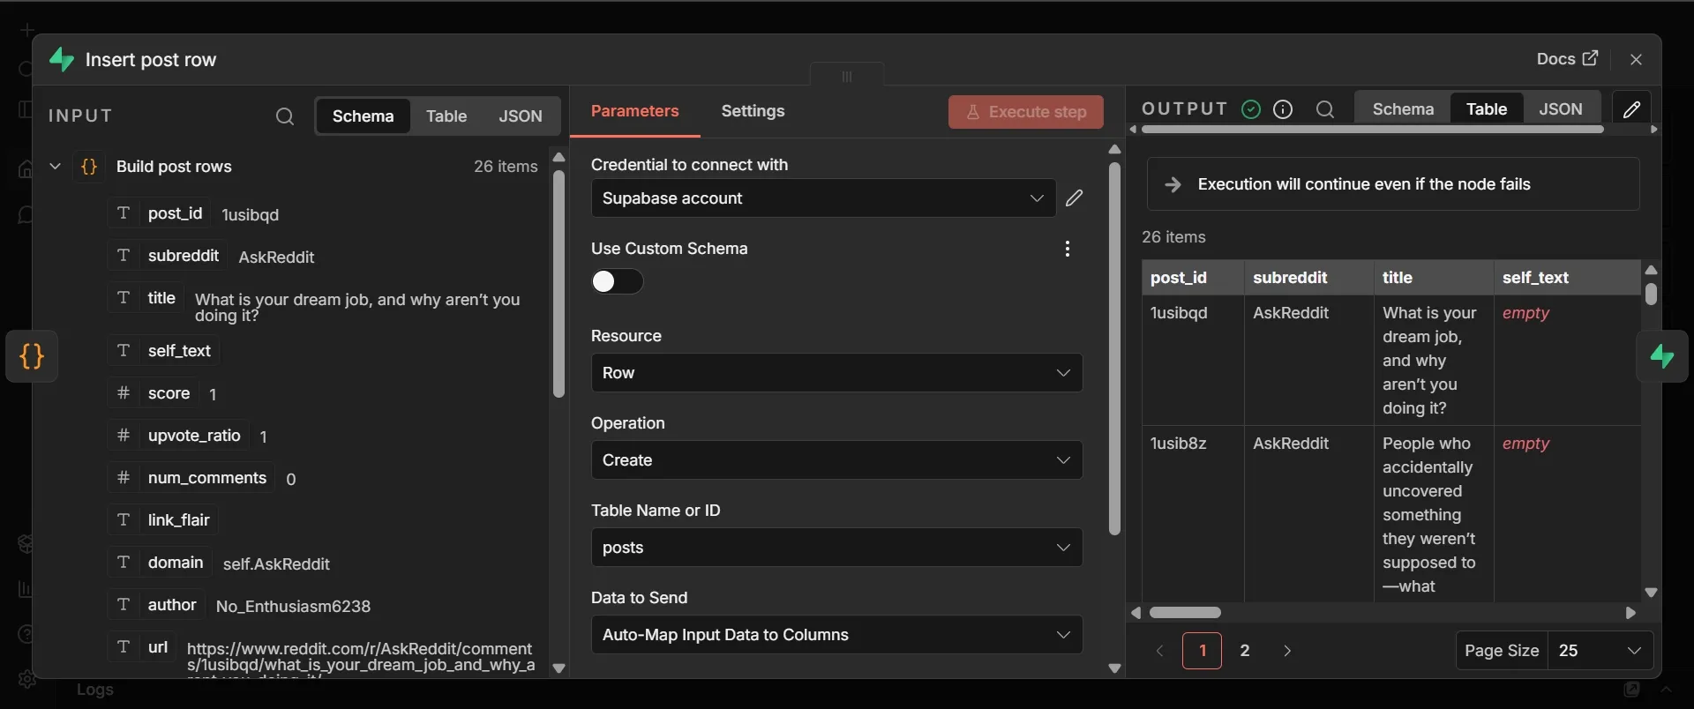The width and height of the screenshot is (1694, 709).
Task: Open the Operation dropdown showing Create
Action: point(836,460)
